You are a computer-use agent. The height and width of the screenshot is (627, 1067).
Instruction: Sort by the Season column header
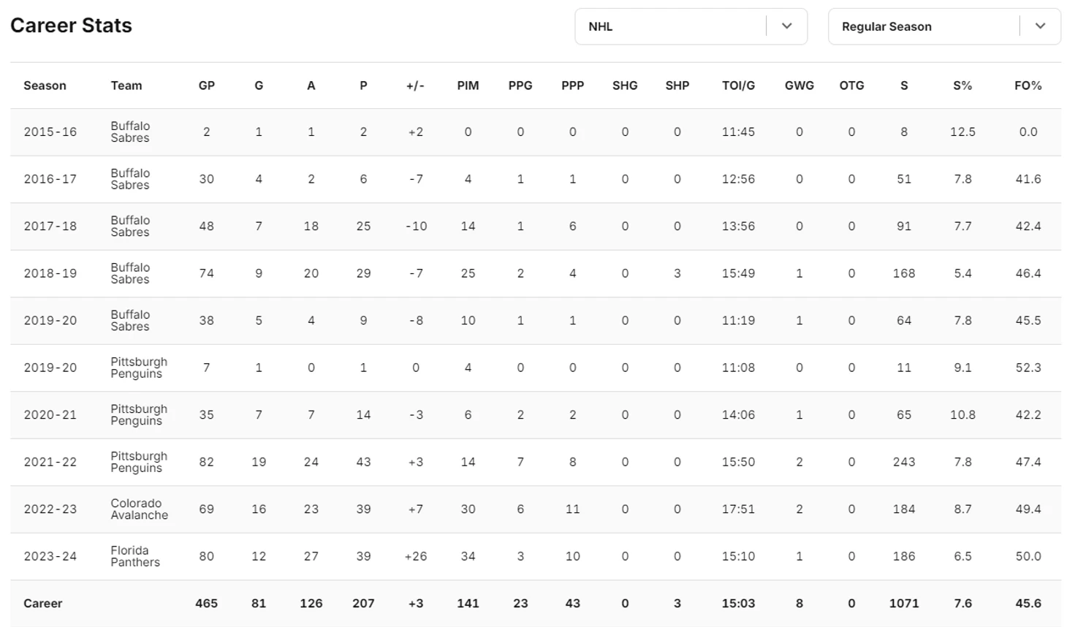(45, 85)
